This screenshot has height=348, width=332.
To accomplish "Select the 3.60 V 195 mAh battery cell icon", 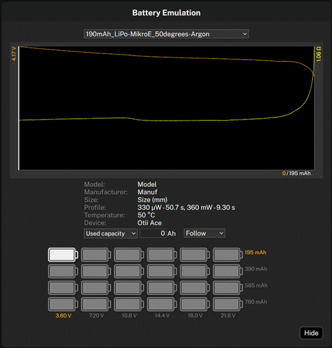I will point(63,255).
